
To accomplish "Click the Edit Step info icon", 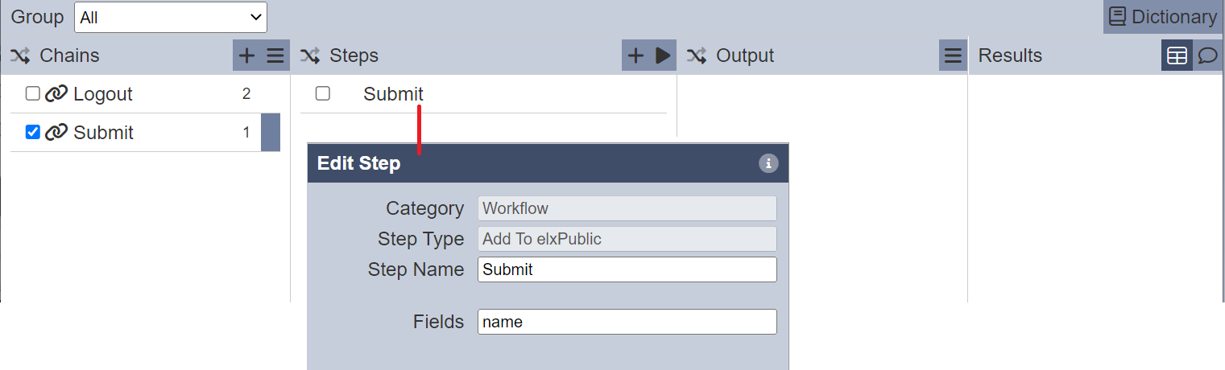I will click(768, 163).
